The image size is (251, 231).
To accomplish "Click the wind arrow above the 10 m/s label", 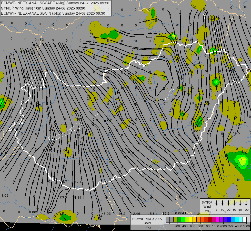I will click(222, 203).
